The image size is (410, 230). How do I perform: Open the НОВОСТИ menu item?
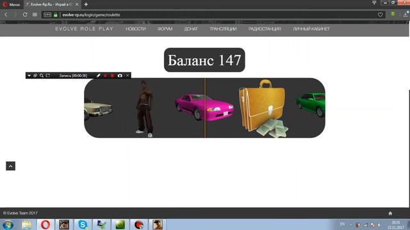tap(135, 29)
